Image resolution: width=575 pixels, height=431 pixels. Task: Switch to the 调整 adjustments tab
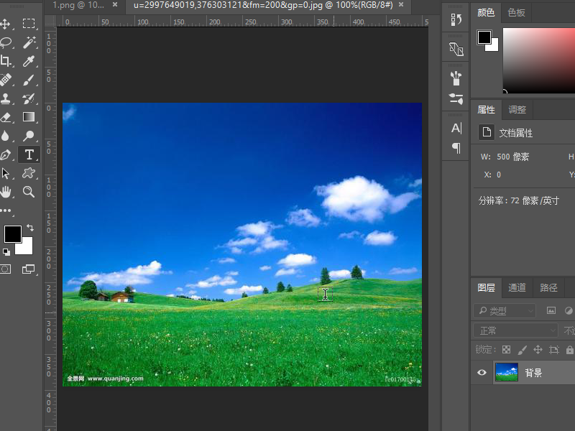coord(517,109)
